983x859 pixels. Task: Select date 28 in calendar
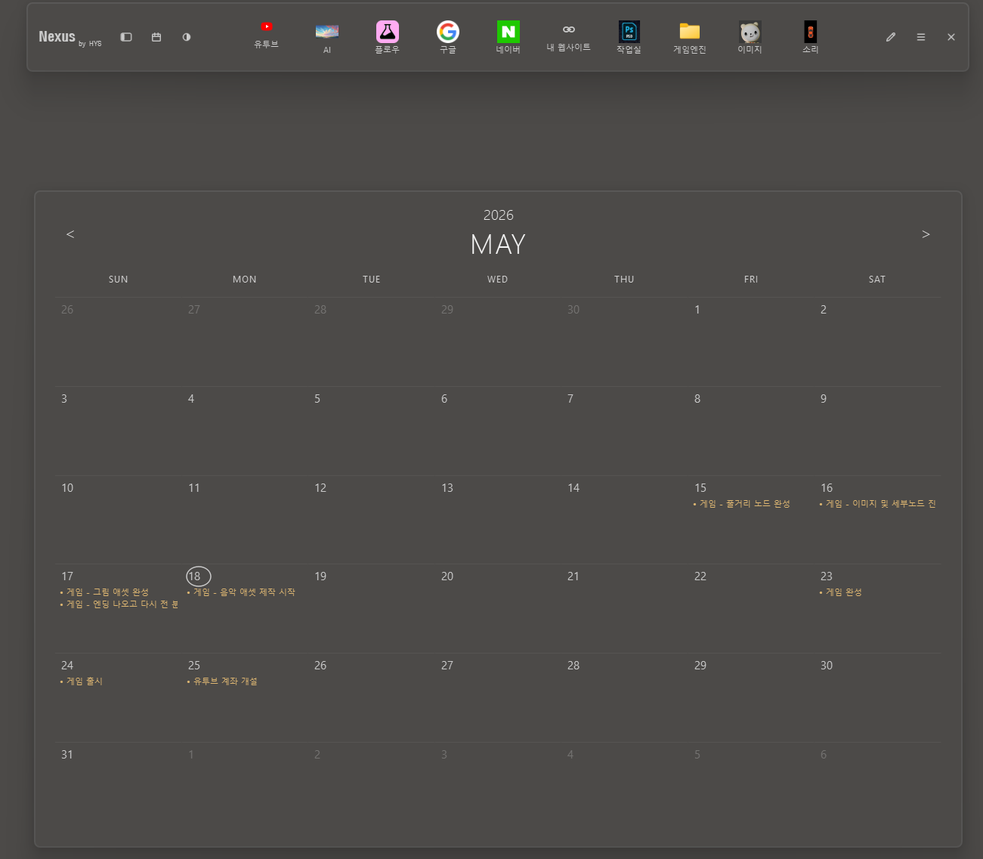(x=573, y=666)
